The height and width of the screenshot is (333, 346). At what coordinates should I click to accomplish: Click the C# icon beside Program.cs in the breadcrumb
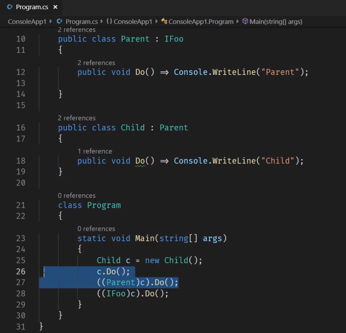[x=60, y=22]
